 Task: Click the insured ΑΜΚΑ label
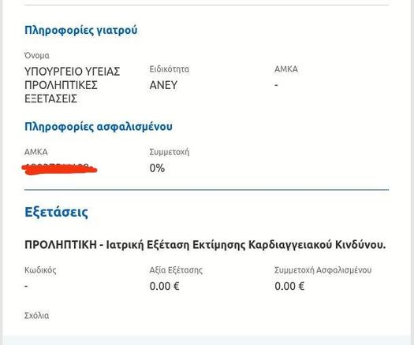[36, 152]
